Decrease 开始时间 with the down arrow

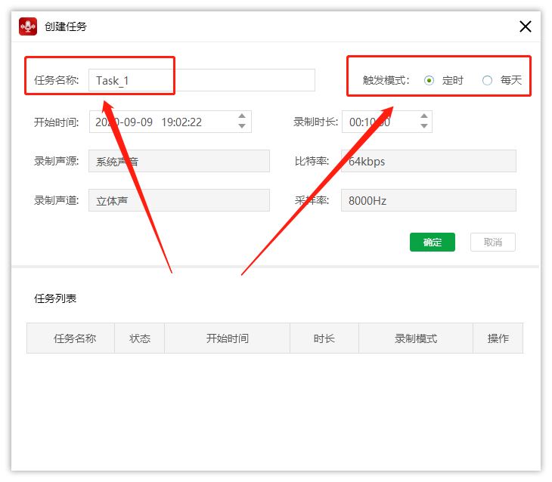click(242, 126)
